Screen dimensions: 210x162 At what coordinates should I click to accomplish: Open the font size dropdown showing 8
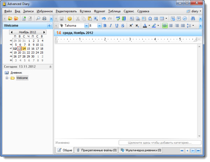coord(99,26)
